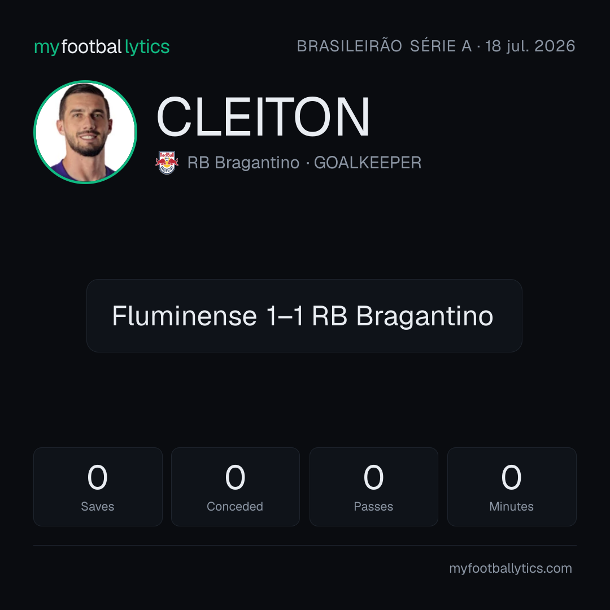
Task: Click the horizontal divider above the footer
Action: point(305,545)
